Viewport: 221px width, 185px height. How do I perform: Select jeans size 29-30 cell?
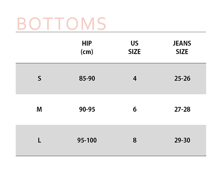coord(183,140)
